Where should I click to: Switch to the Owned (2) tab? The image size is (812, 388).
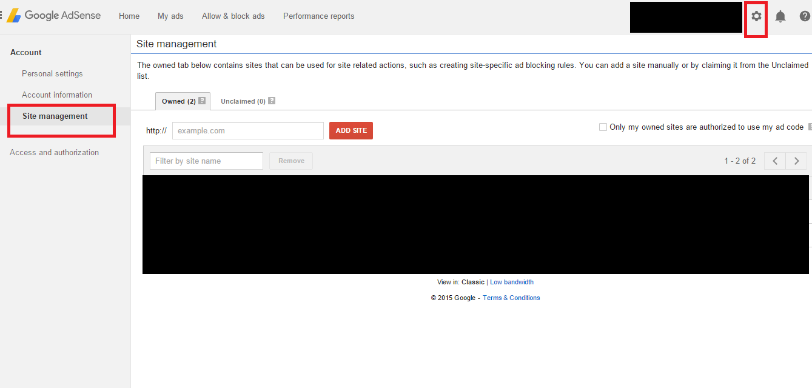[183, 101]
